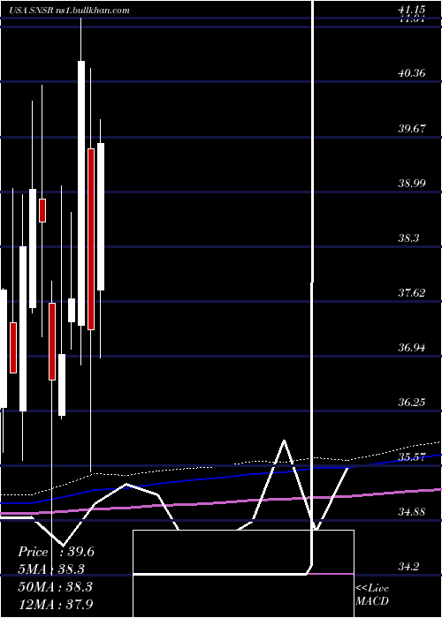Click the small red candle near 38.99
The image size is (442, 618).
point(42,210)
